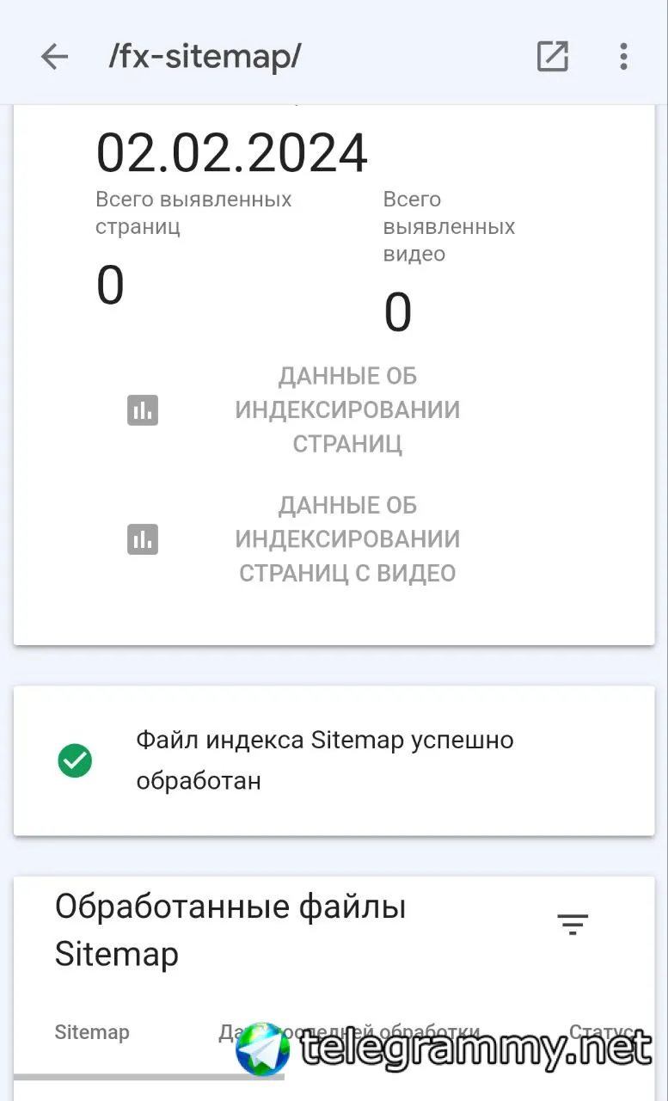Select the 02.02.2024 date value

[231, 154]
